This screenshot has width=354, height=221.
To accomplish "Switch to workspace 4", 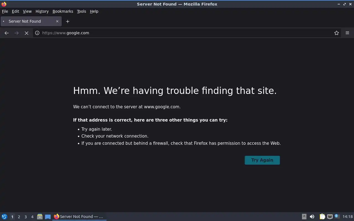I will pos(32,217).
